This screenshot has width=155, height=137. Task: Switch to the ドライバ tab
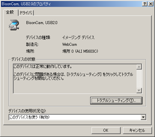point(26,13)
